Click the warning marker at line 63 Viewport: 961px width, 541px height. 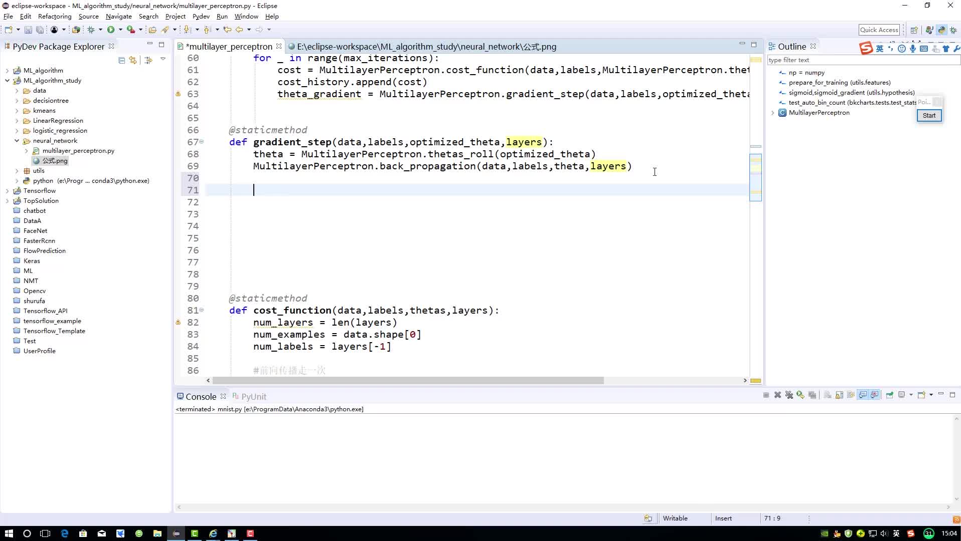178,94
